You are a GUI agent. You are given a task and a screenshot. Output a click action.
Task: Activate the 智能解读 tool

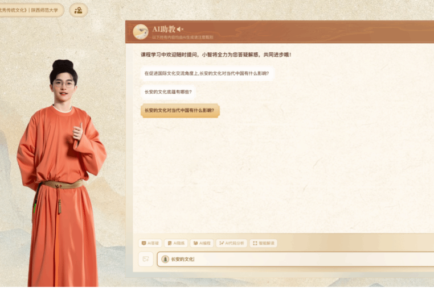264,243
